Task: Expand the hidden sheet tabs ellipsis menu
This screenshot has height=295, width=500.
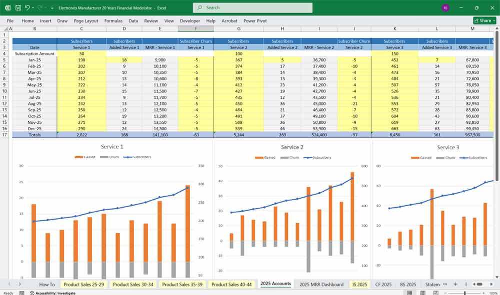Action: [444, 284]
